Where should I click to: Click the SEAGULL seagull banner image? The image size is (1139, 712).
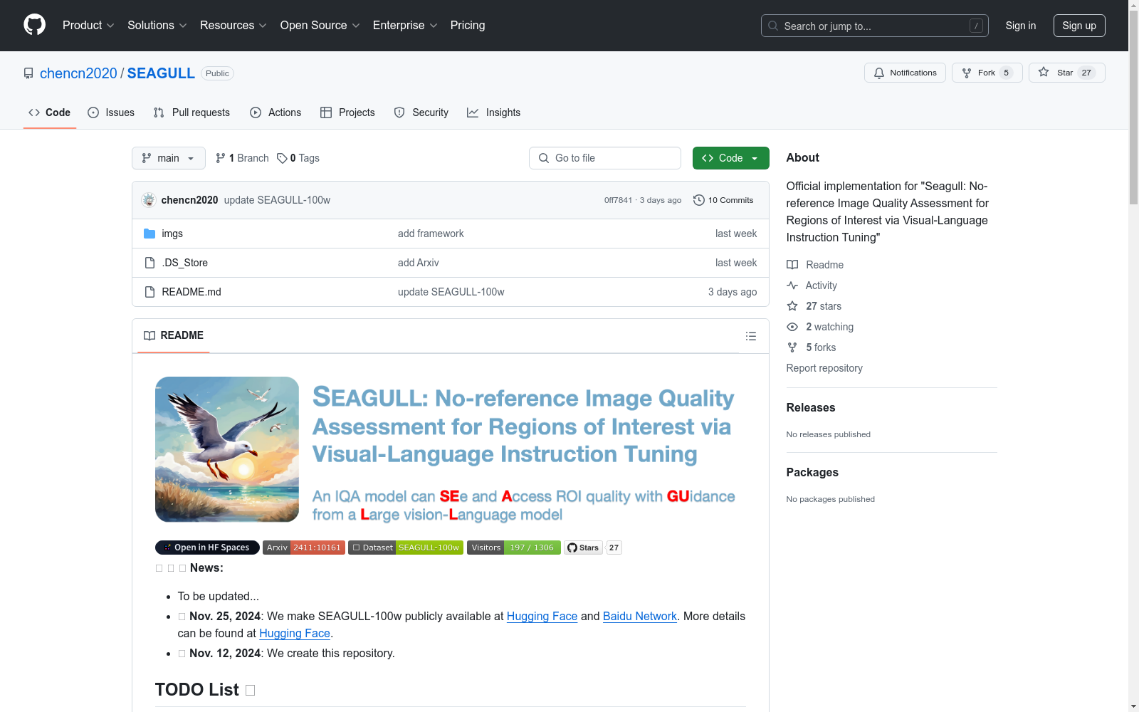(x=227, y=449)
